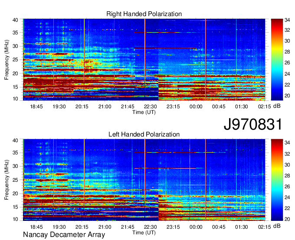Click 20:15 tick under Left Handed plot
Screen dimensions: 295x240
coord(82,227)
